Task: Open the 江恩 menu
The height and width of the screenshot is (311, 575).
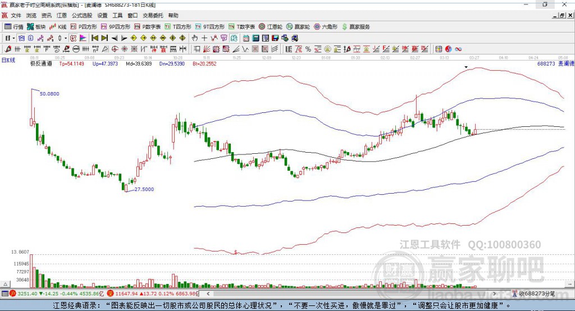Action: [62, 15]
